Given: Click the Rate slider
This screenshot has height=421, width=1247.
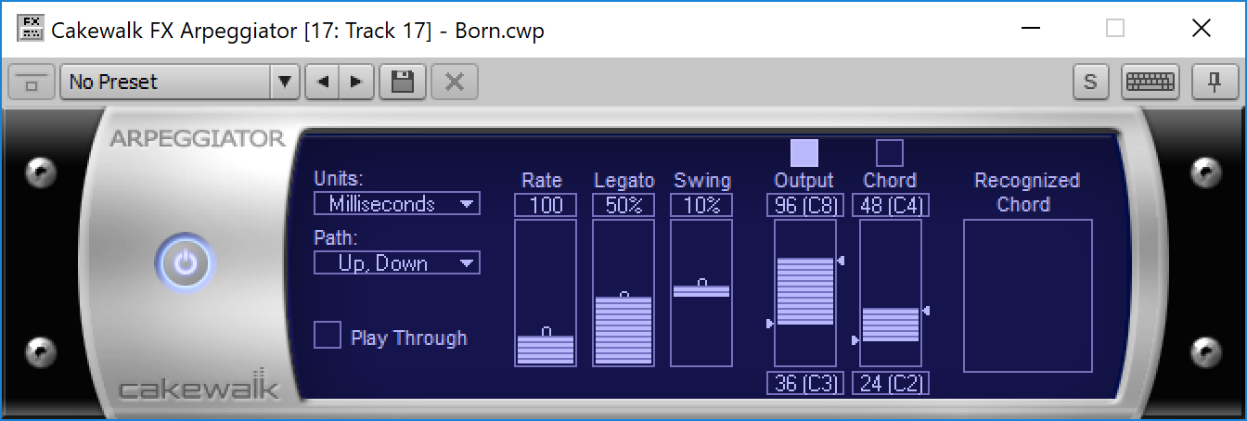Looking at the screenshot, I should click(546, 293).
